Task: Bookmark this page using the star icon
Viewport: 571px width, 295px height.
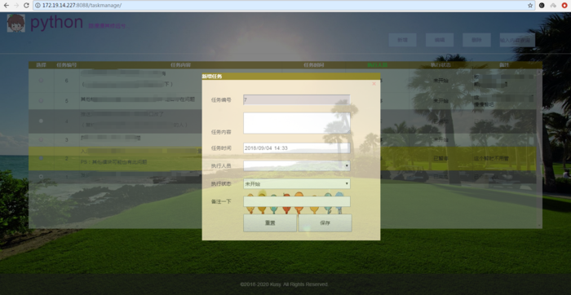Action: [530, 6]
